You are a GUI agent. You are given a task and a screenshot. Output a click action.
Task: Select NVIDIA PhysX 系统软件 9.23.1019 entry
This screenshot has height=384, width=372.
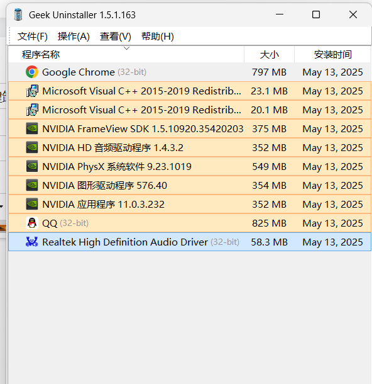(x=117, y=166)
